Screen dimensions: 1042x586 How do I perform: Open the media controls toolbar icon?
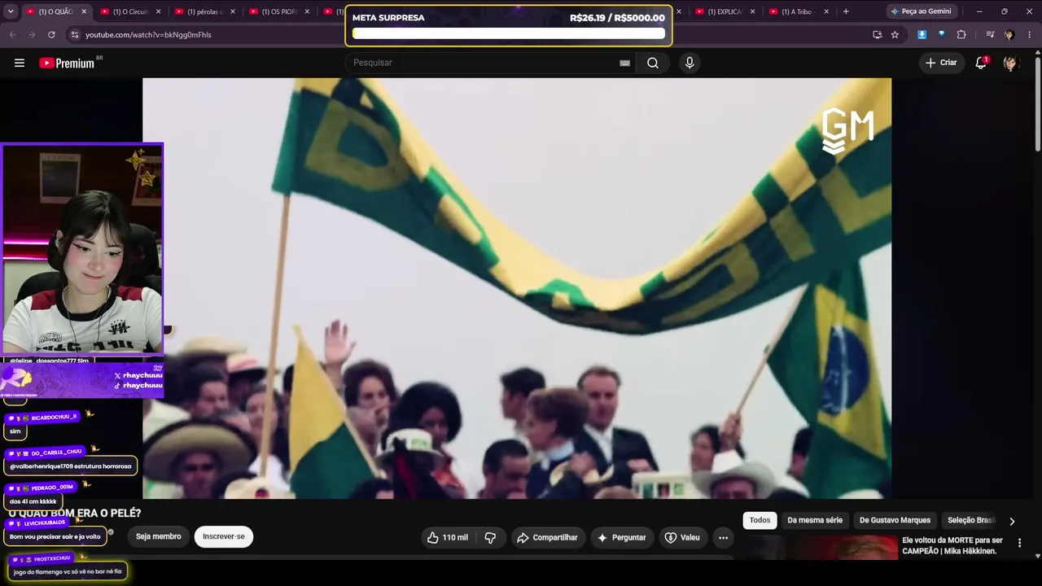(x=990, y=35)
